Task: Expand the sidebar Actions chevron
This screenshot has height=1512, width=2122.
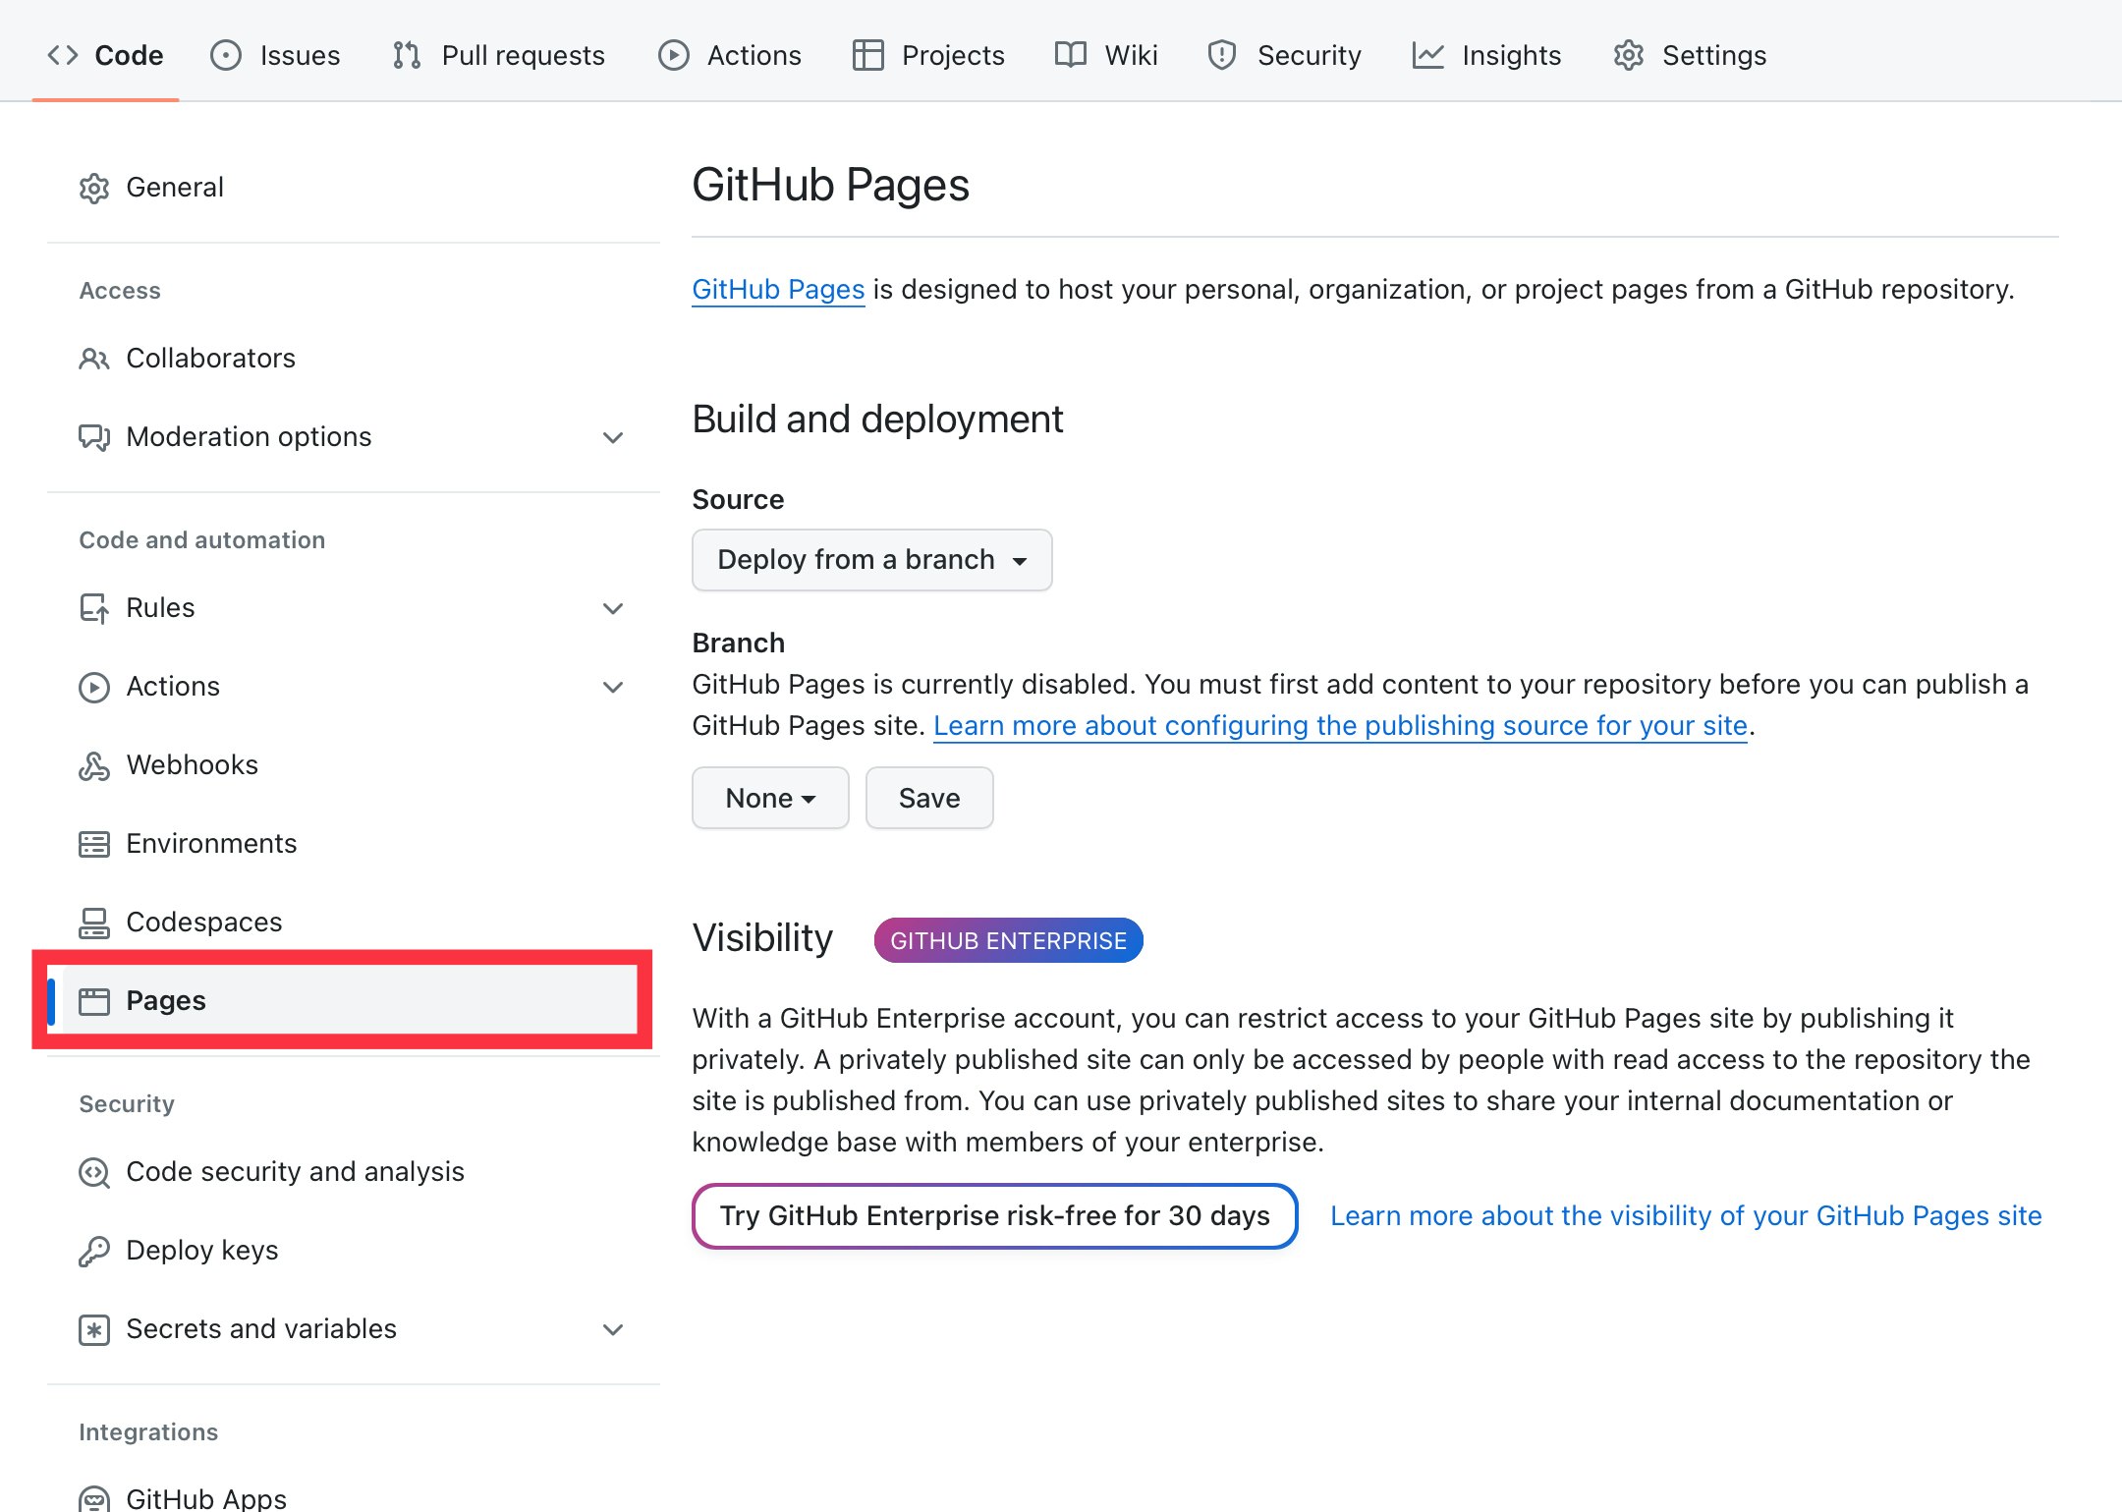Action: point(613,687)
